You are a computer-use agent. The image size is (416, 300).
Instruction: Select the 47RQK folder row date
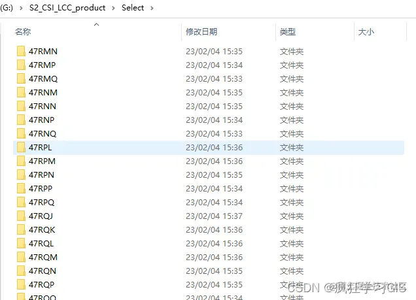[x=214, y=230]
